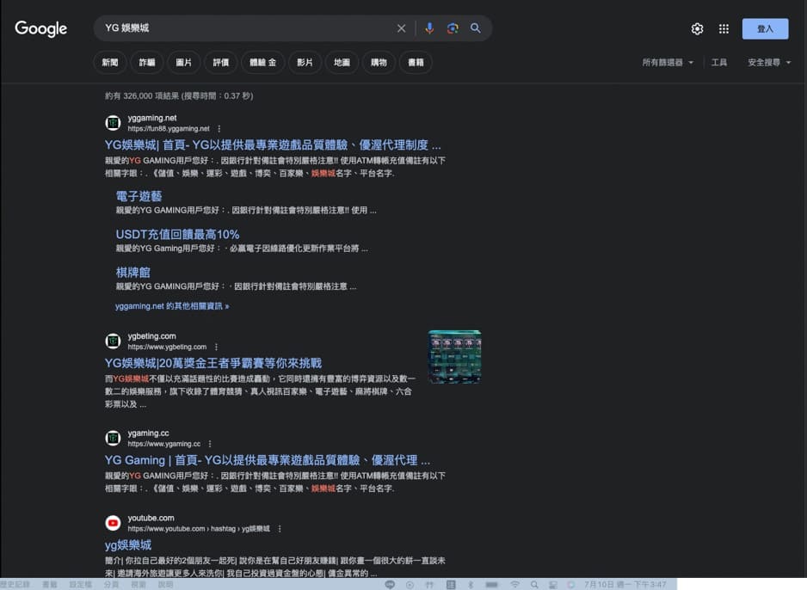Select the 體驗金 filter chip

[x=263, y=62]
